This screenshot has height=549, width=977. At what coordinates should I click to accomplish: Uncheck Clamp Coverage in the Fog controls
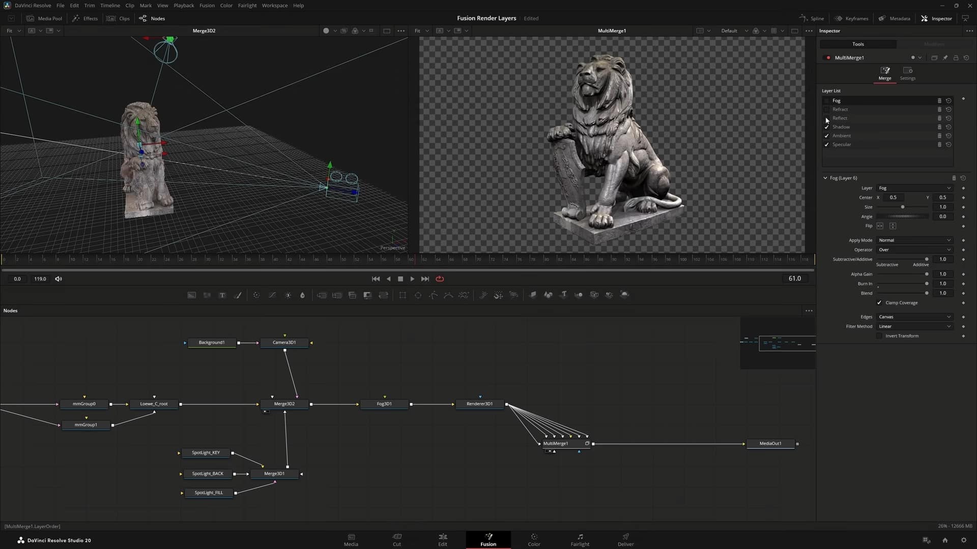click(879, 302)
